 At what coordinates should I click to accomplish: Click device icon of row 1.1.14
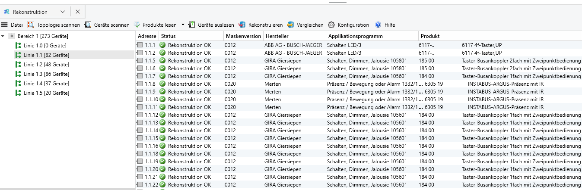point(140,130)
